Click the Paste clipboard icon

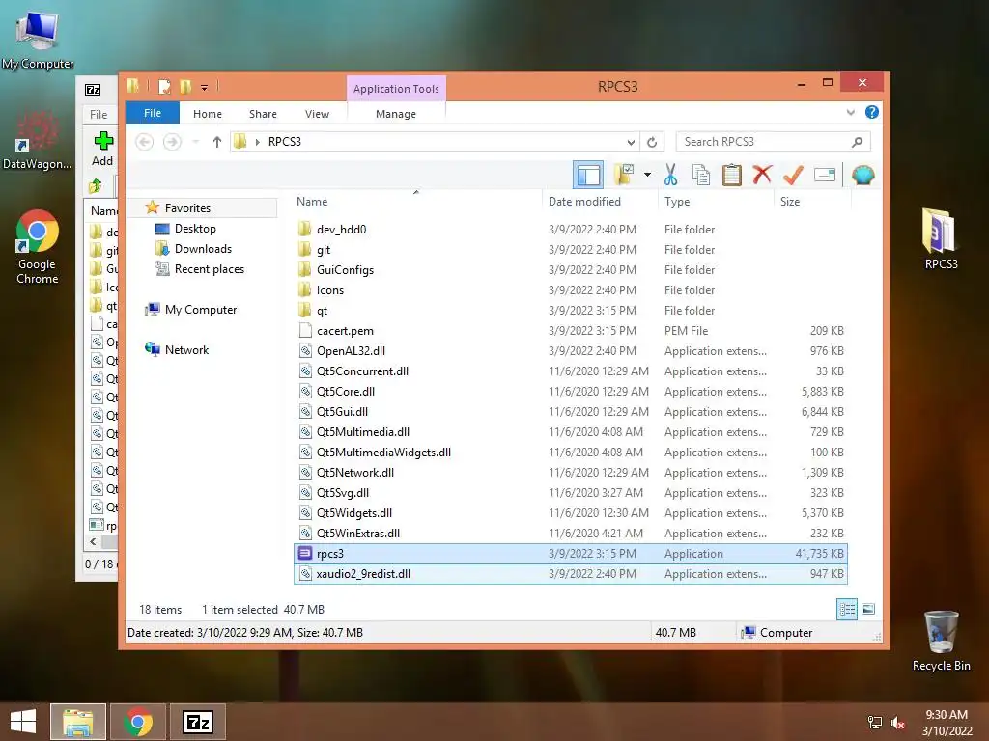tap(732, 175)
